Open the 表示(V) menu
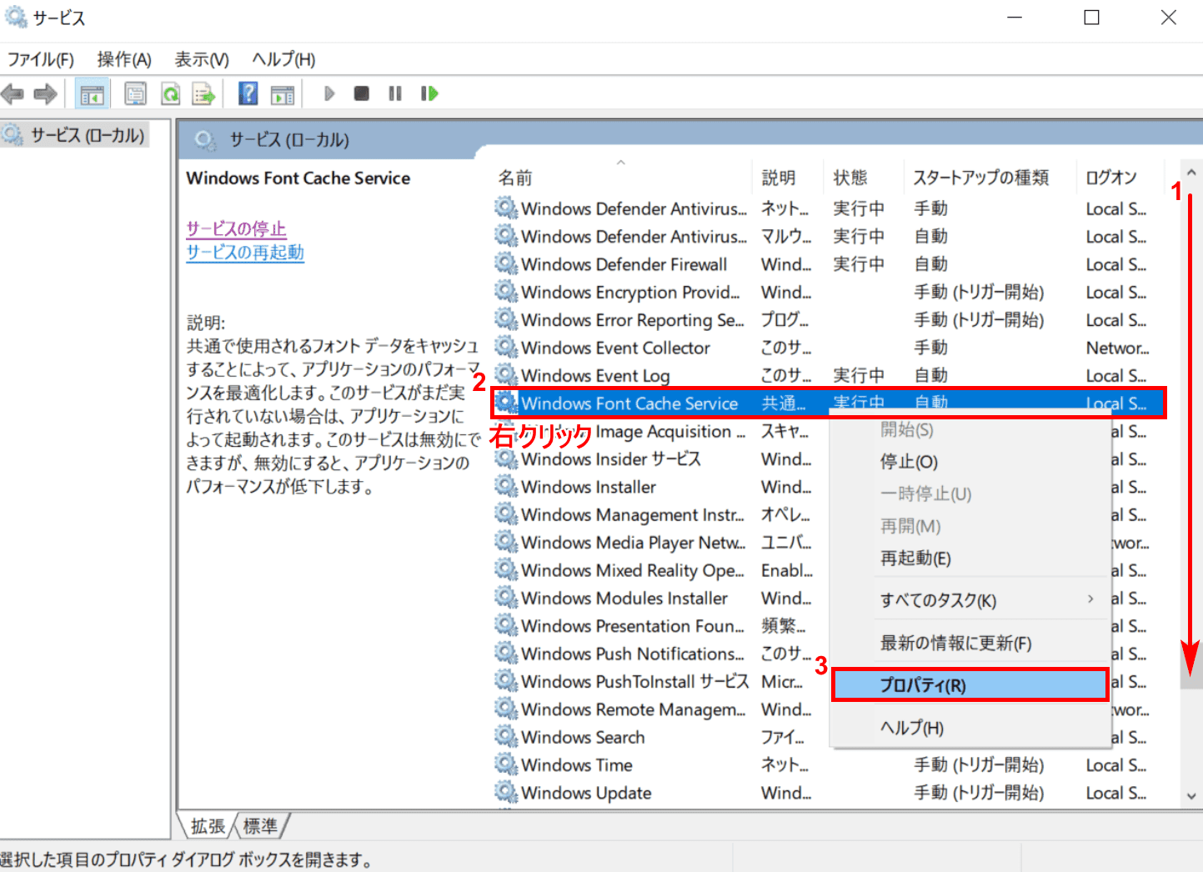This screenshot has width=1203, height=872. [202, 59]
